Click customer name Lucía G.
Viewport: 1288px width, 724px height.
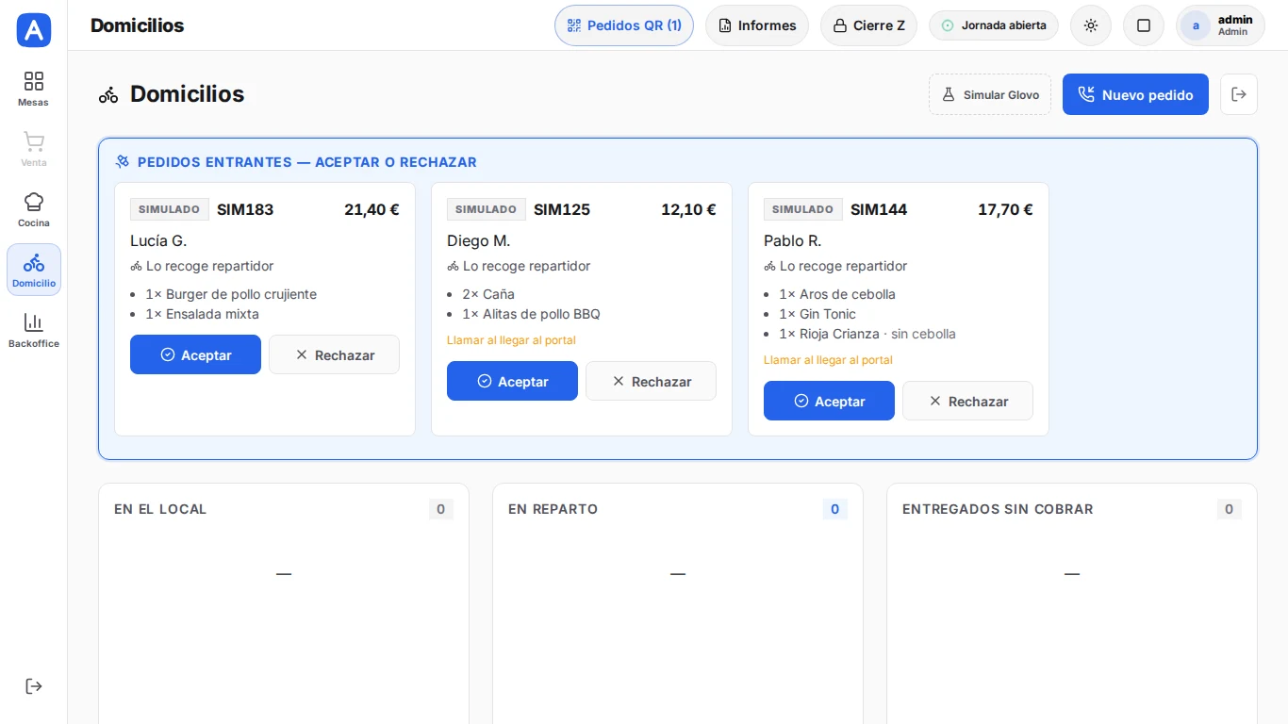[x=158, y=240]
